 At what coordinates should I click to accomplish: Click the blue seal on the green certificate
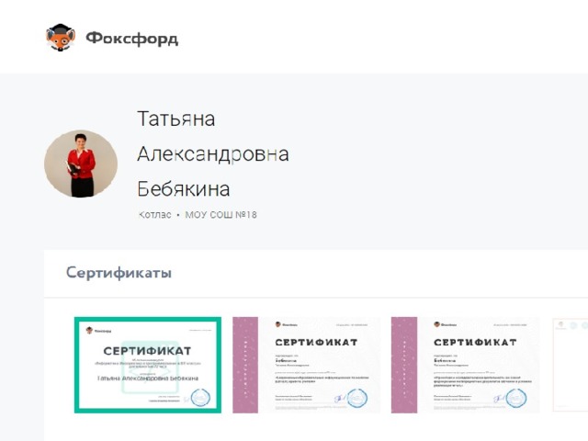(200, 398)
